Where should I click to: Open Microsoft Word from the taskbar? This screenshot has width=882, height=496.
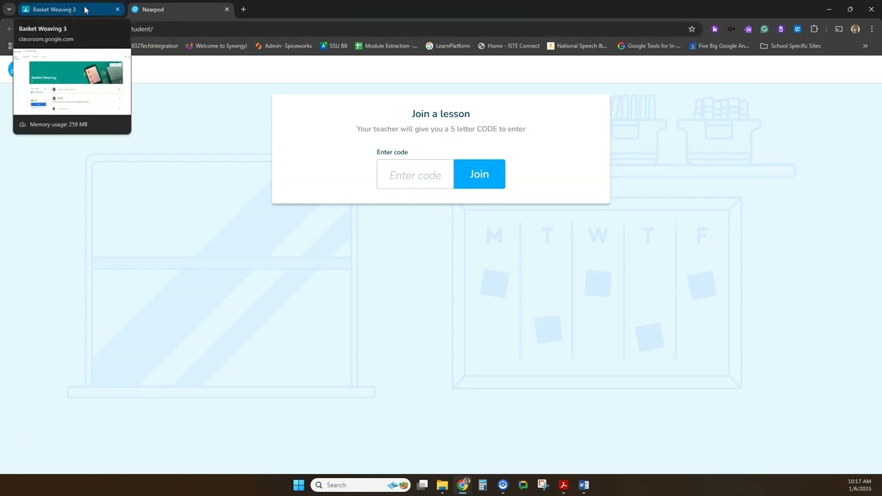pyautogui.click(x=584, y=485)
